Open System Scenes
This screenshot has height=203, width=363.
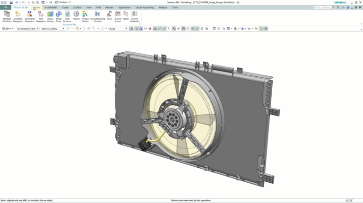(118, 16)
